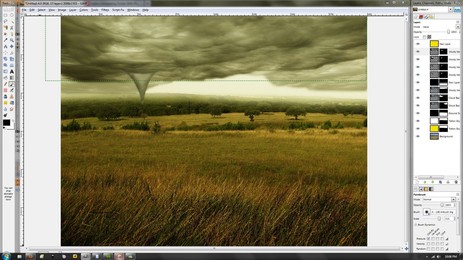The image size is (463, 260).
Task: Open the Script-Fu menu
Action: [x=118, y=10]
